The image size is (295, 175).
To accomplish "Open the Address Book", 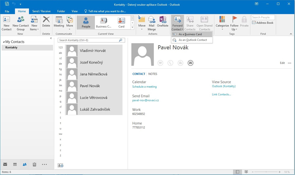I will (263, 23).
